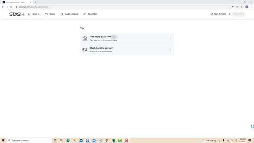Open Zoom from the taskbar

(x=94, y=140)
